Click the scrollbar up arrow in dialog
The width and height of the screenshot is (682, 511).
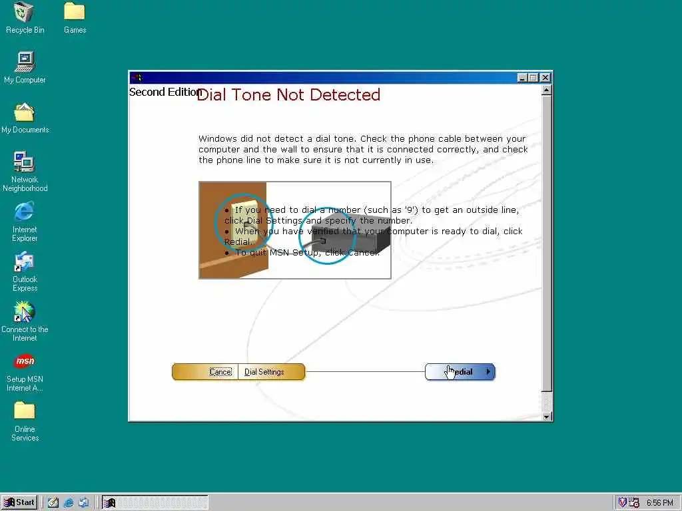coord(547,90)
